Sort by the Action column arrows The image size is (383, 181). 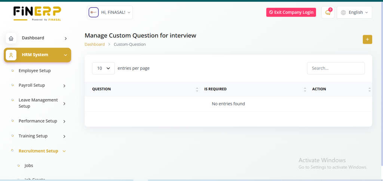coord(369,89)
